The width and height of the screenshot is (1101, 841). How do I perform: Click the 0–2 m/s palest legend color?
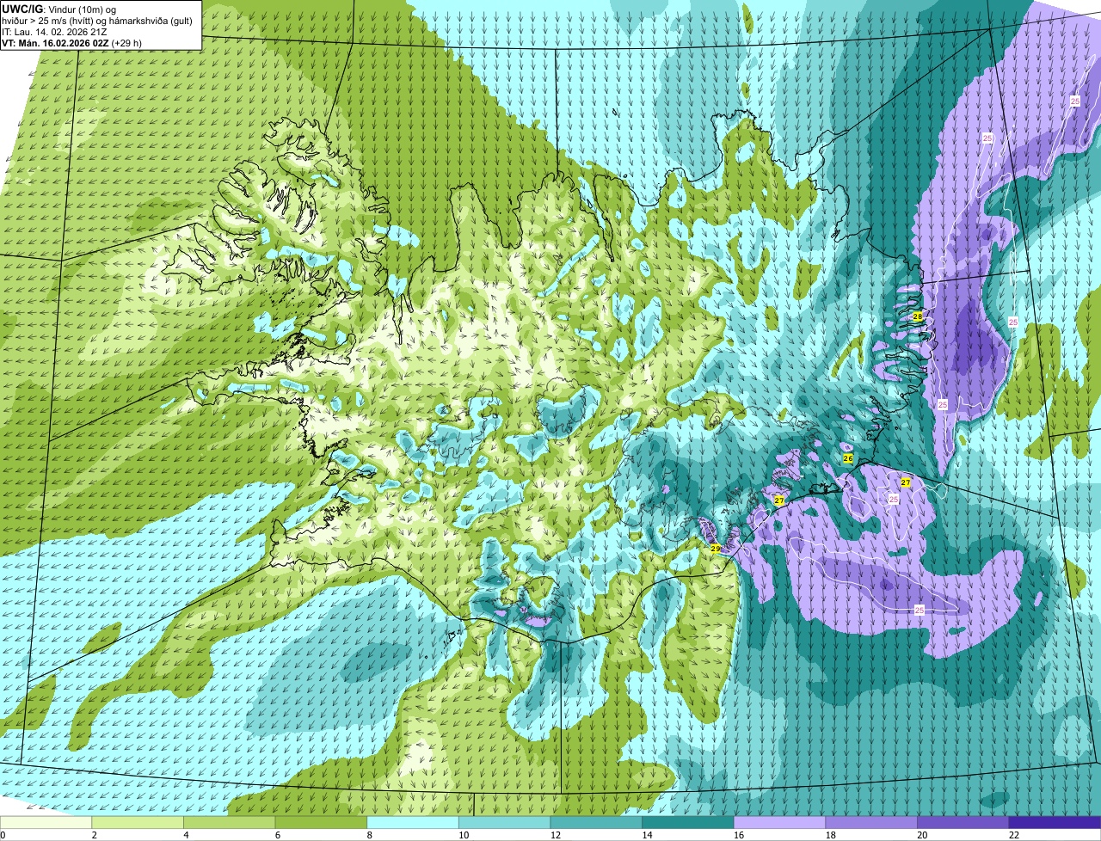pos(46,822)
